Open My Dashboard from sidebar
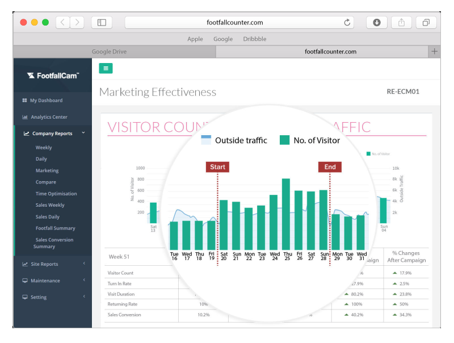Viewport: 454px width, 343px height. click(x=45, y=101)
